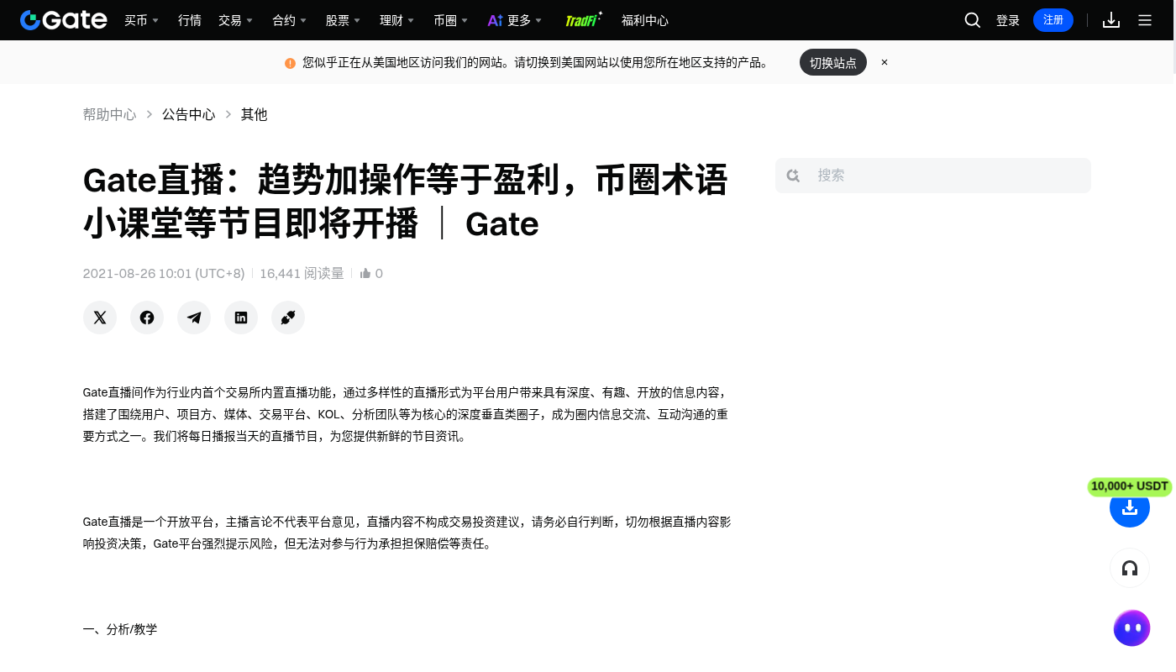The width and height of the screenshot is (1176, 672).
Task: Click the orange warning icon in the banner
Action: click(x=290, y=63)
